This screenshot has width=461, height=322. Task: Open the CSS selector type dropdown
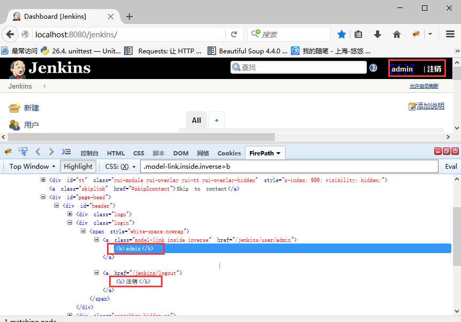click(120, 167)
